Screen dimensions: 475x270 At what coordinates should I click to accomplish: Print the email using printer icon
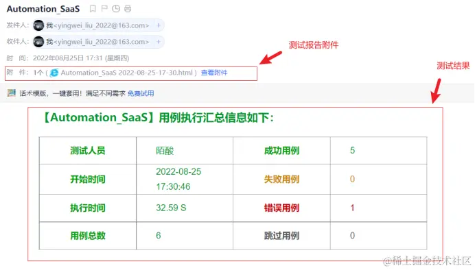128,9
